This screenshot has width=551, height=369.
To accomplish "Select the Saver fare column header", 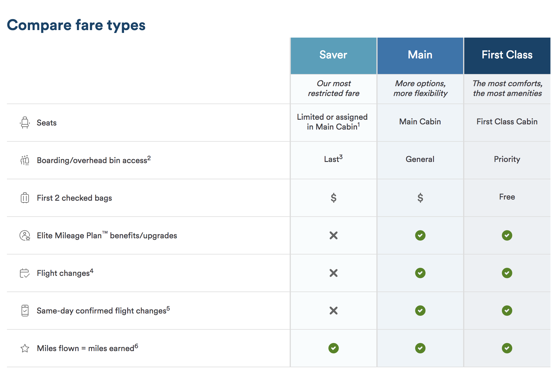I will (333, 55).
